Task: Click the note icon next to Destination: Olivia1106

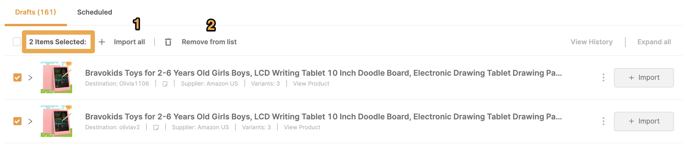Action: click(165, 84)
